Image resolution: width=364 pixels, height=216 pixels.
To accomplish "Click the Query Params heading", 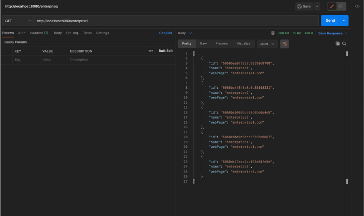I will pos(16,42).
